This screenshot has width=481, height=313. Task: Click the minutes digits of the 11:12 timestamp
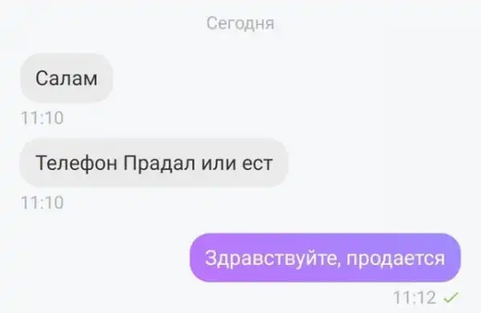425,297
